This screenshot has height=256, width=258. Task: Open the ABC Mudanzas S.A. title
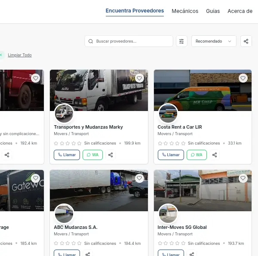coord(76,227)
